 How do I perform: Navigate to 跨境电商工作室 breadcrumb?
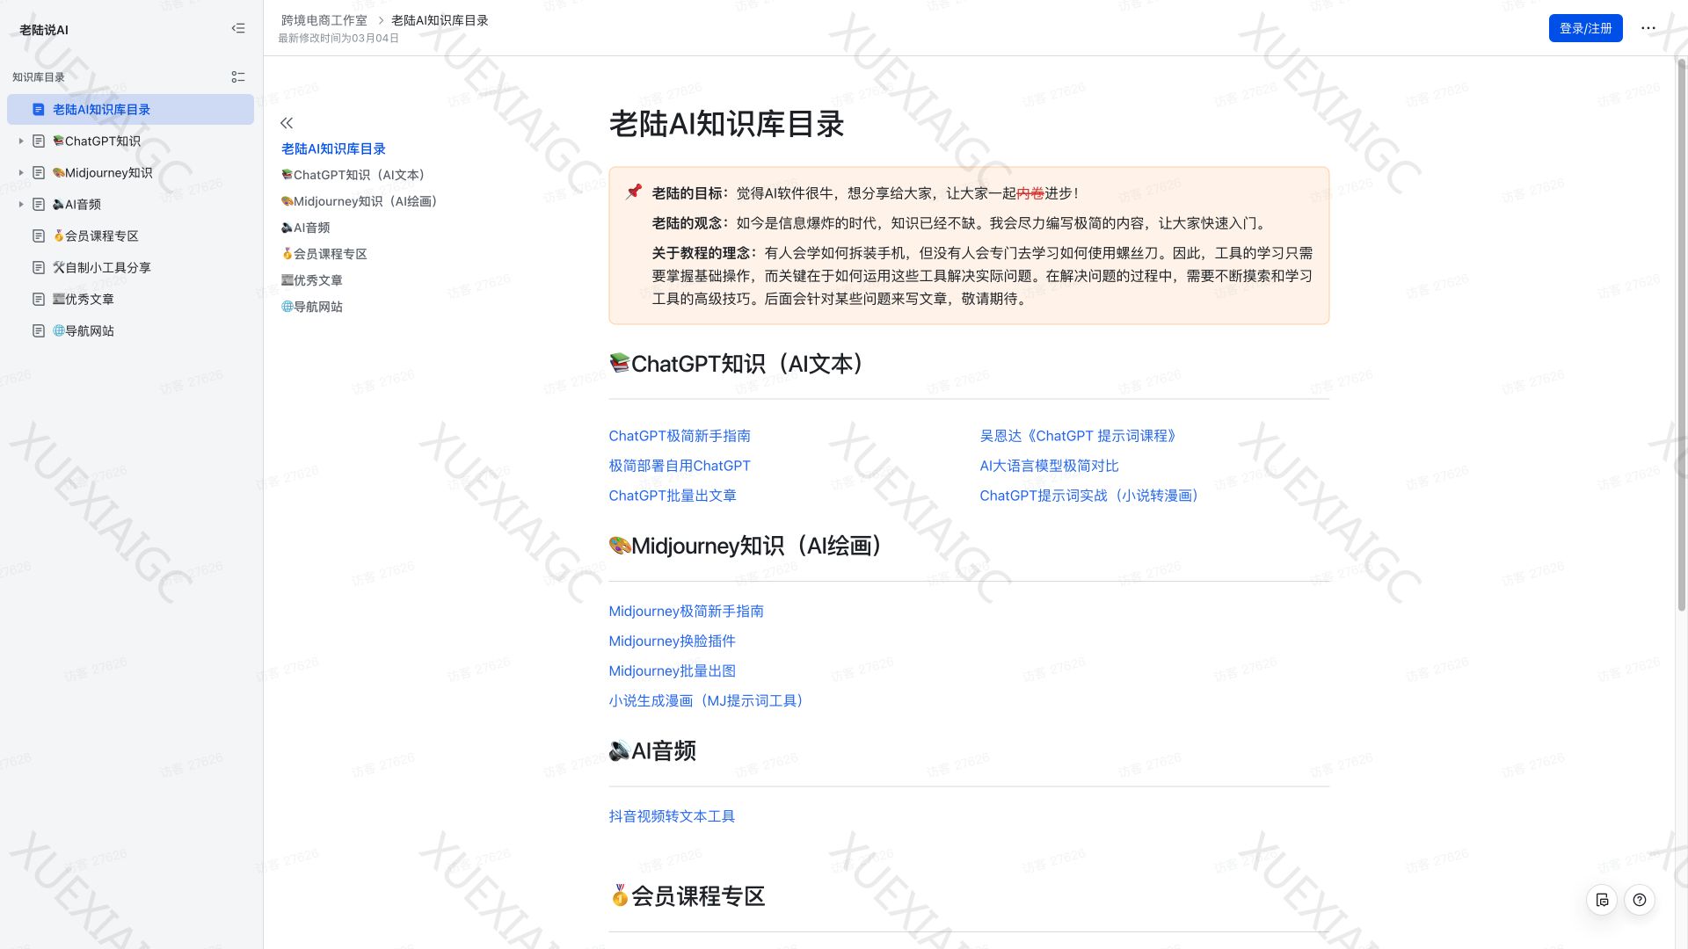(323, 20)
